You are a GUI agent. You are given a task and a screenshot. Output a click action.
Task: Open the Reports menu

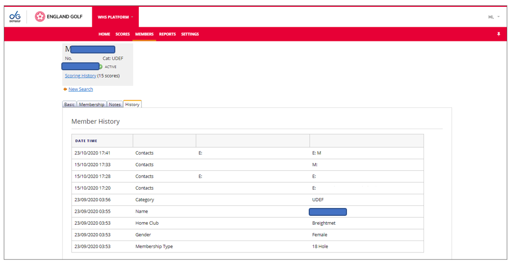click(x=167, y=34)
